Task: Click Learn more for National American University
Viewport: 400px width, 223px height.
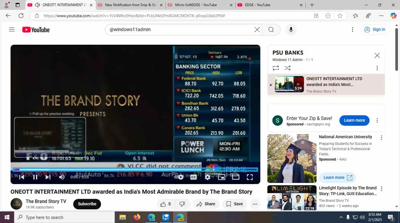Action: pyautogui.click(x=337, y=177)
